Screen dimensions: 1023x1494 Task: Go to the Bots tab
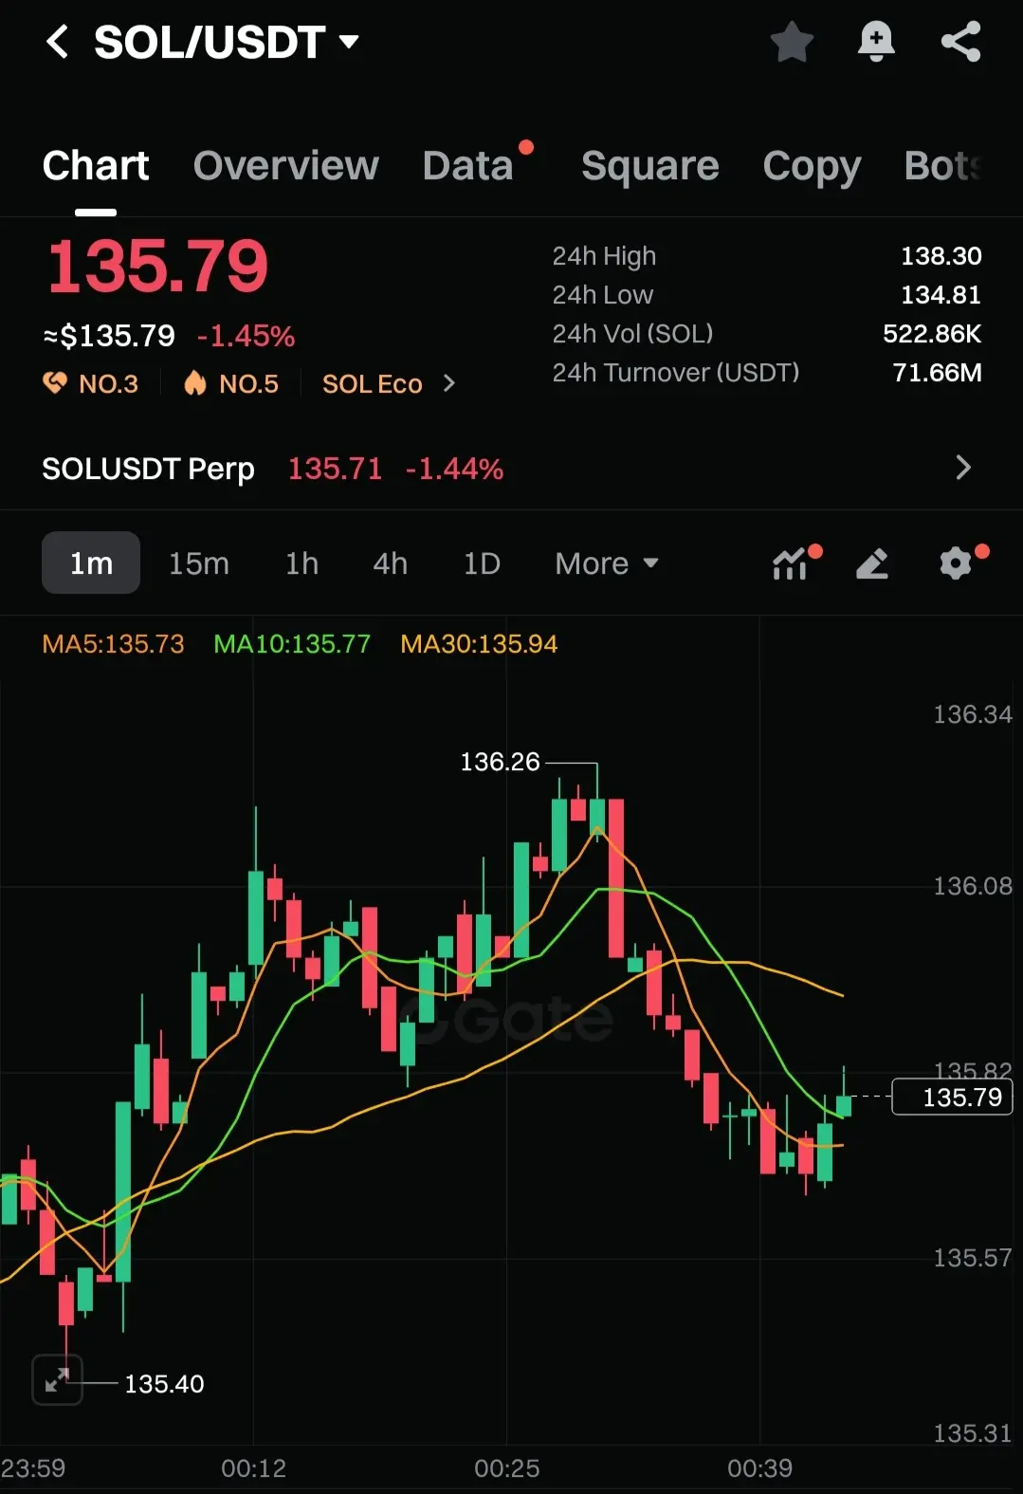tap(942, 165)
